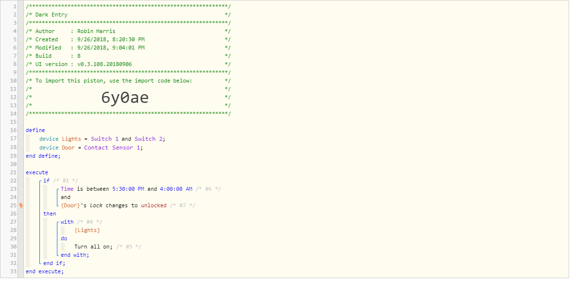The width and height of the screenshot is (573, 282).
Task: Click the 'Switch 1' device value
Action: (x=105, y=139)
